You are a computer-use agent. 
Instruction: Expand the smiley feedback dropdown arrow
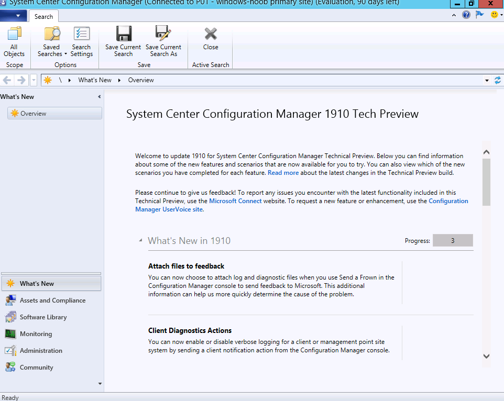(x=501, y=15)
